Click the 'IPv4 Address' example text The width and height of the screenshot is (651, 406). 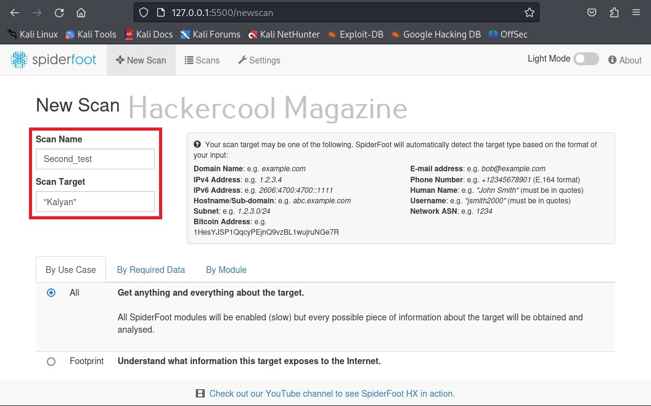(x=237, y=179)
